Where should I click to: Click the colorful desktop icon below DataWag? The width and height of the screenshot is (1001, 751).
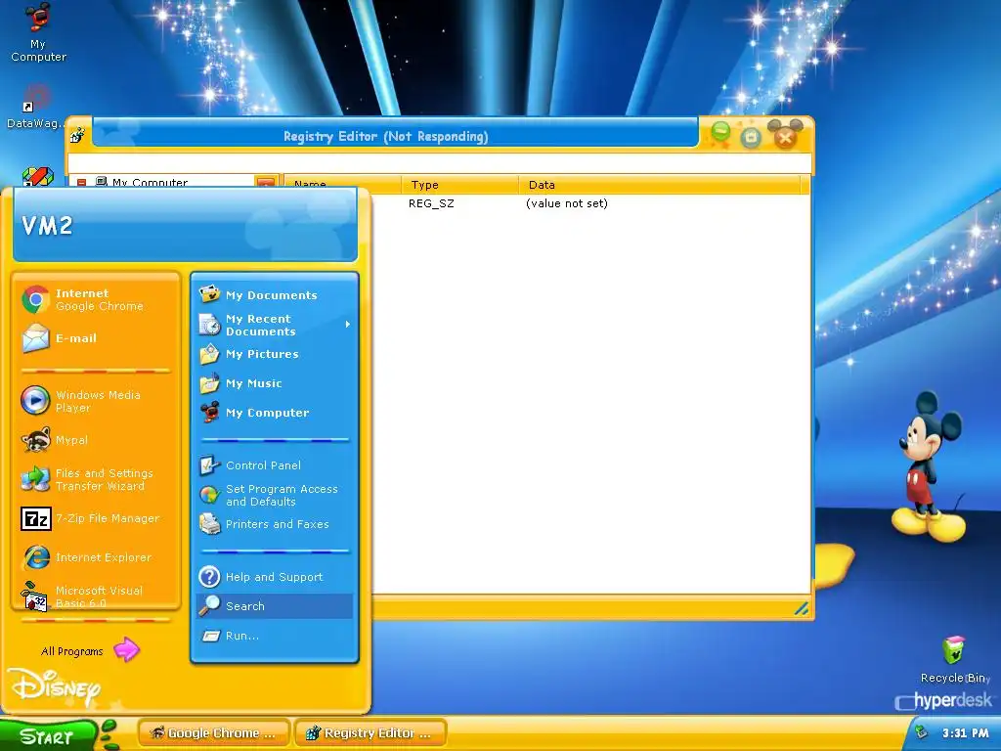38,177
